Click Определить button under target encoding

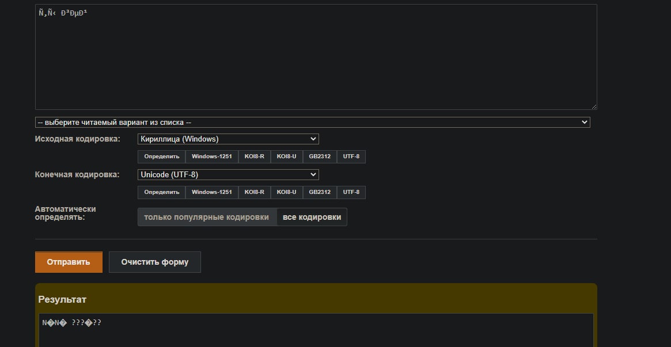coord(161,192)
